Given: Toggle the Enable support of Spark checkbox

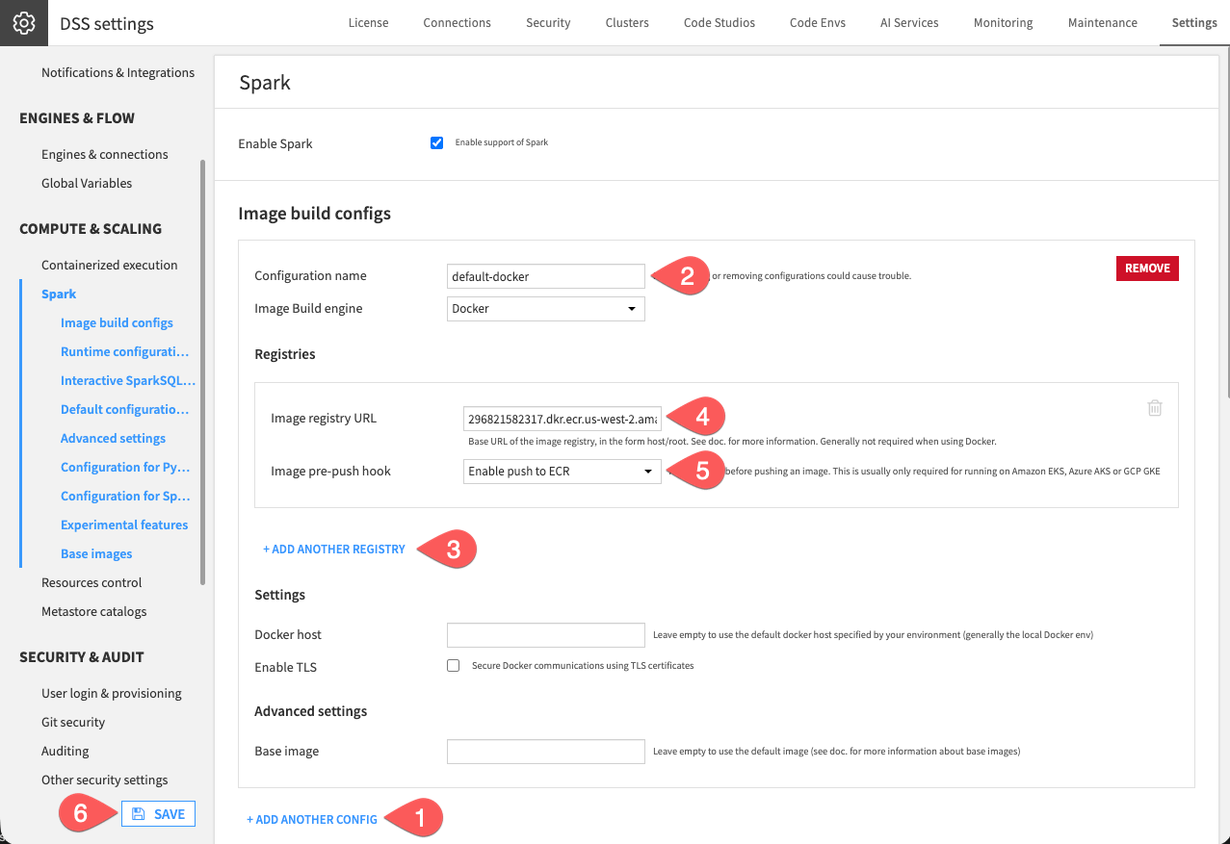Looking at the screenshot, I should click(x=437, y=142).
